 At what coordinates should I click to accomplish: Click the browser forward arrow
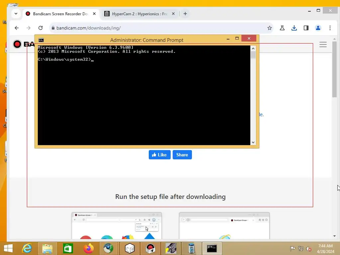point(29,28)
